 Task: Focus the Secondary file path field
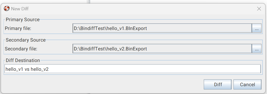[x=162, y=49]
